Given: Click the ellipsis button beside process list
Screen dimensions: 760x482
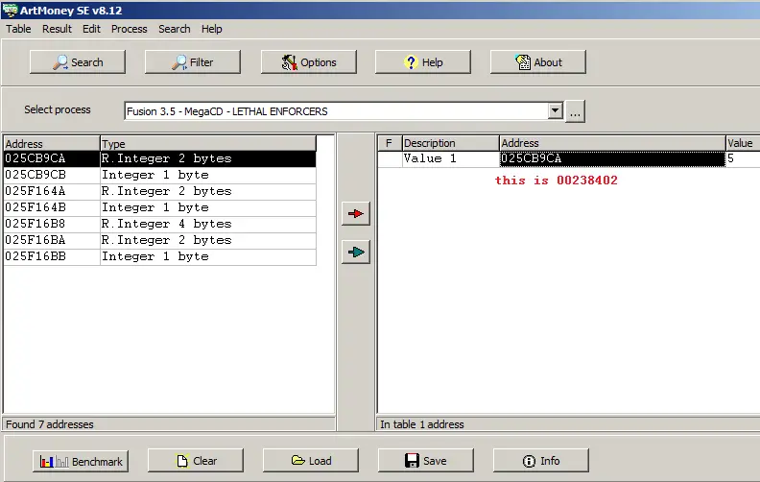Looking at the screenshot, I should pyautogui.click(x=576, y=111).
